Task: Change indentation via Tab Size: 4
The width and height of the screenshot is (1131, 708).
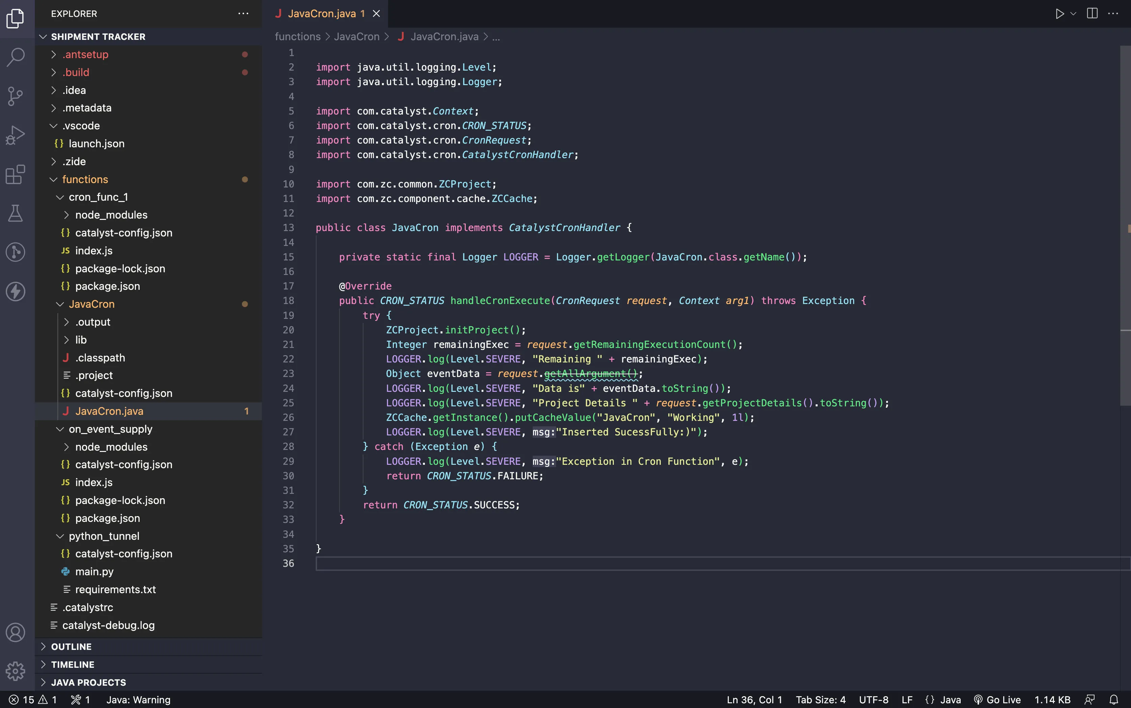Action: coord(821,700)
